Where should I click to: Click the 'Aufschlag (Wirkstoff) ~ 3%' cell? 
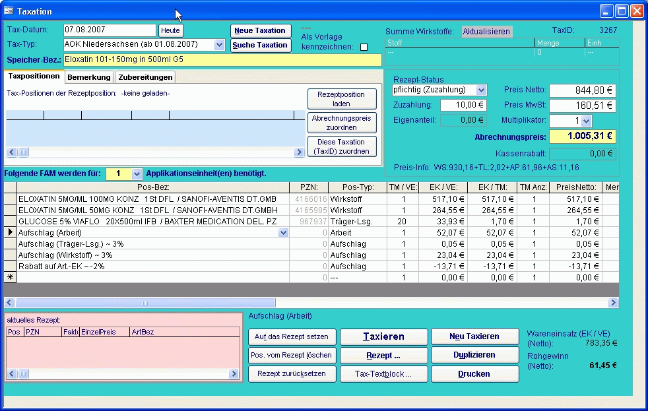coord(153,255)
